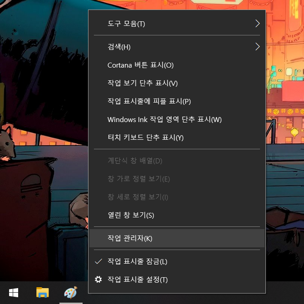Toggle Cortana 버튼 표시(O)

pyautogui.click(x=177, y=65)
